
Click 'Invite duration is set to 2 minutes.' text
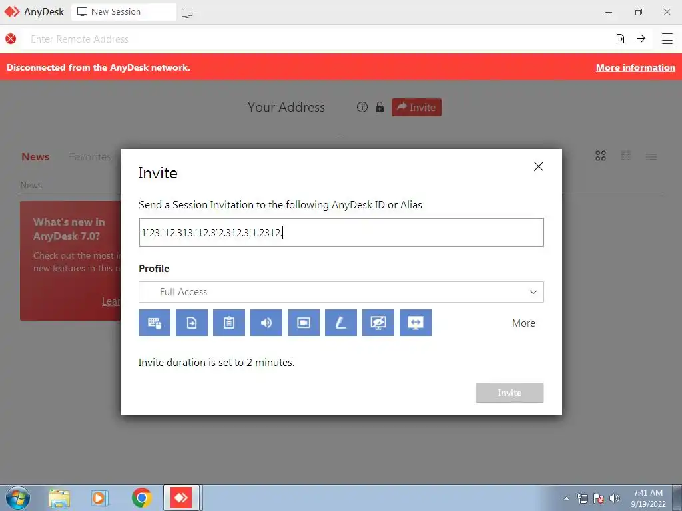pos(216,363)
